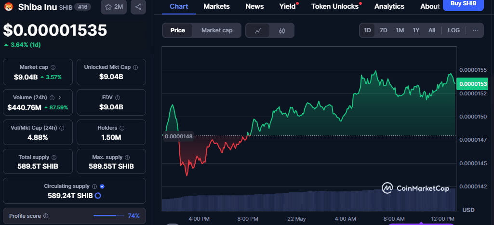Click the Profile score progress bar
The height and width of the screenshot is (225, 494).
pyautogui.click(x=109, y=216)
